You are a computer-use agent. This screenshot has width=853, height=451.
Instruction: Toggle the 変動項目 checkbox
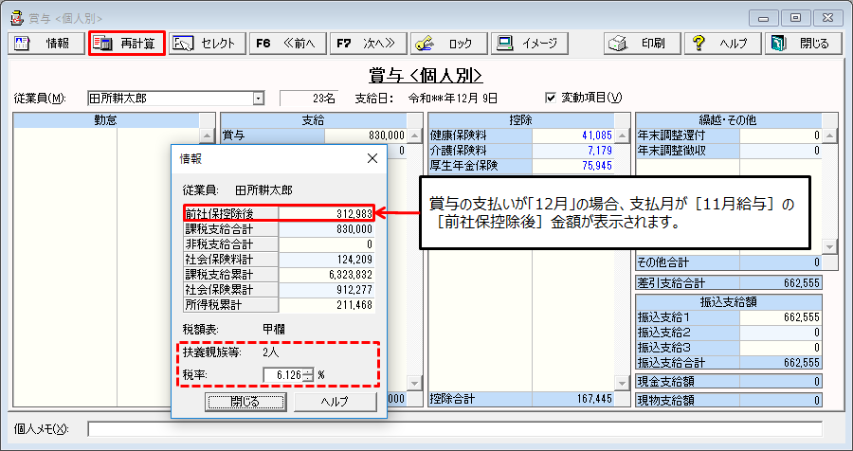(x=552, y=98)
